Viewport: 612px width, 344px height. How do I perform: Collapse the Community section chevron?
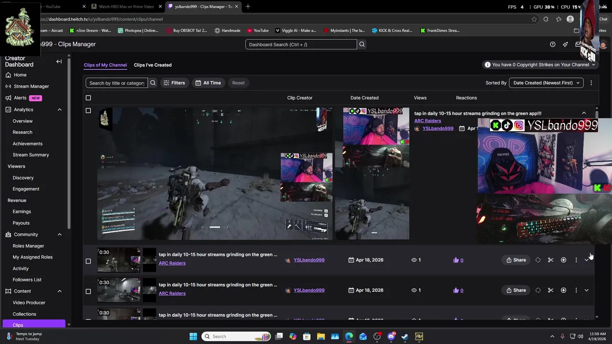59,235
